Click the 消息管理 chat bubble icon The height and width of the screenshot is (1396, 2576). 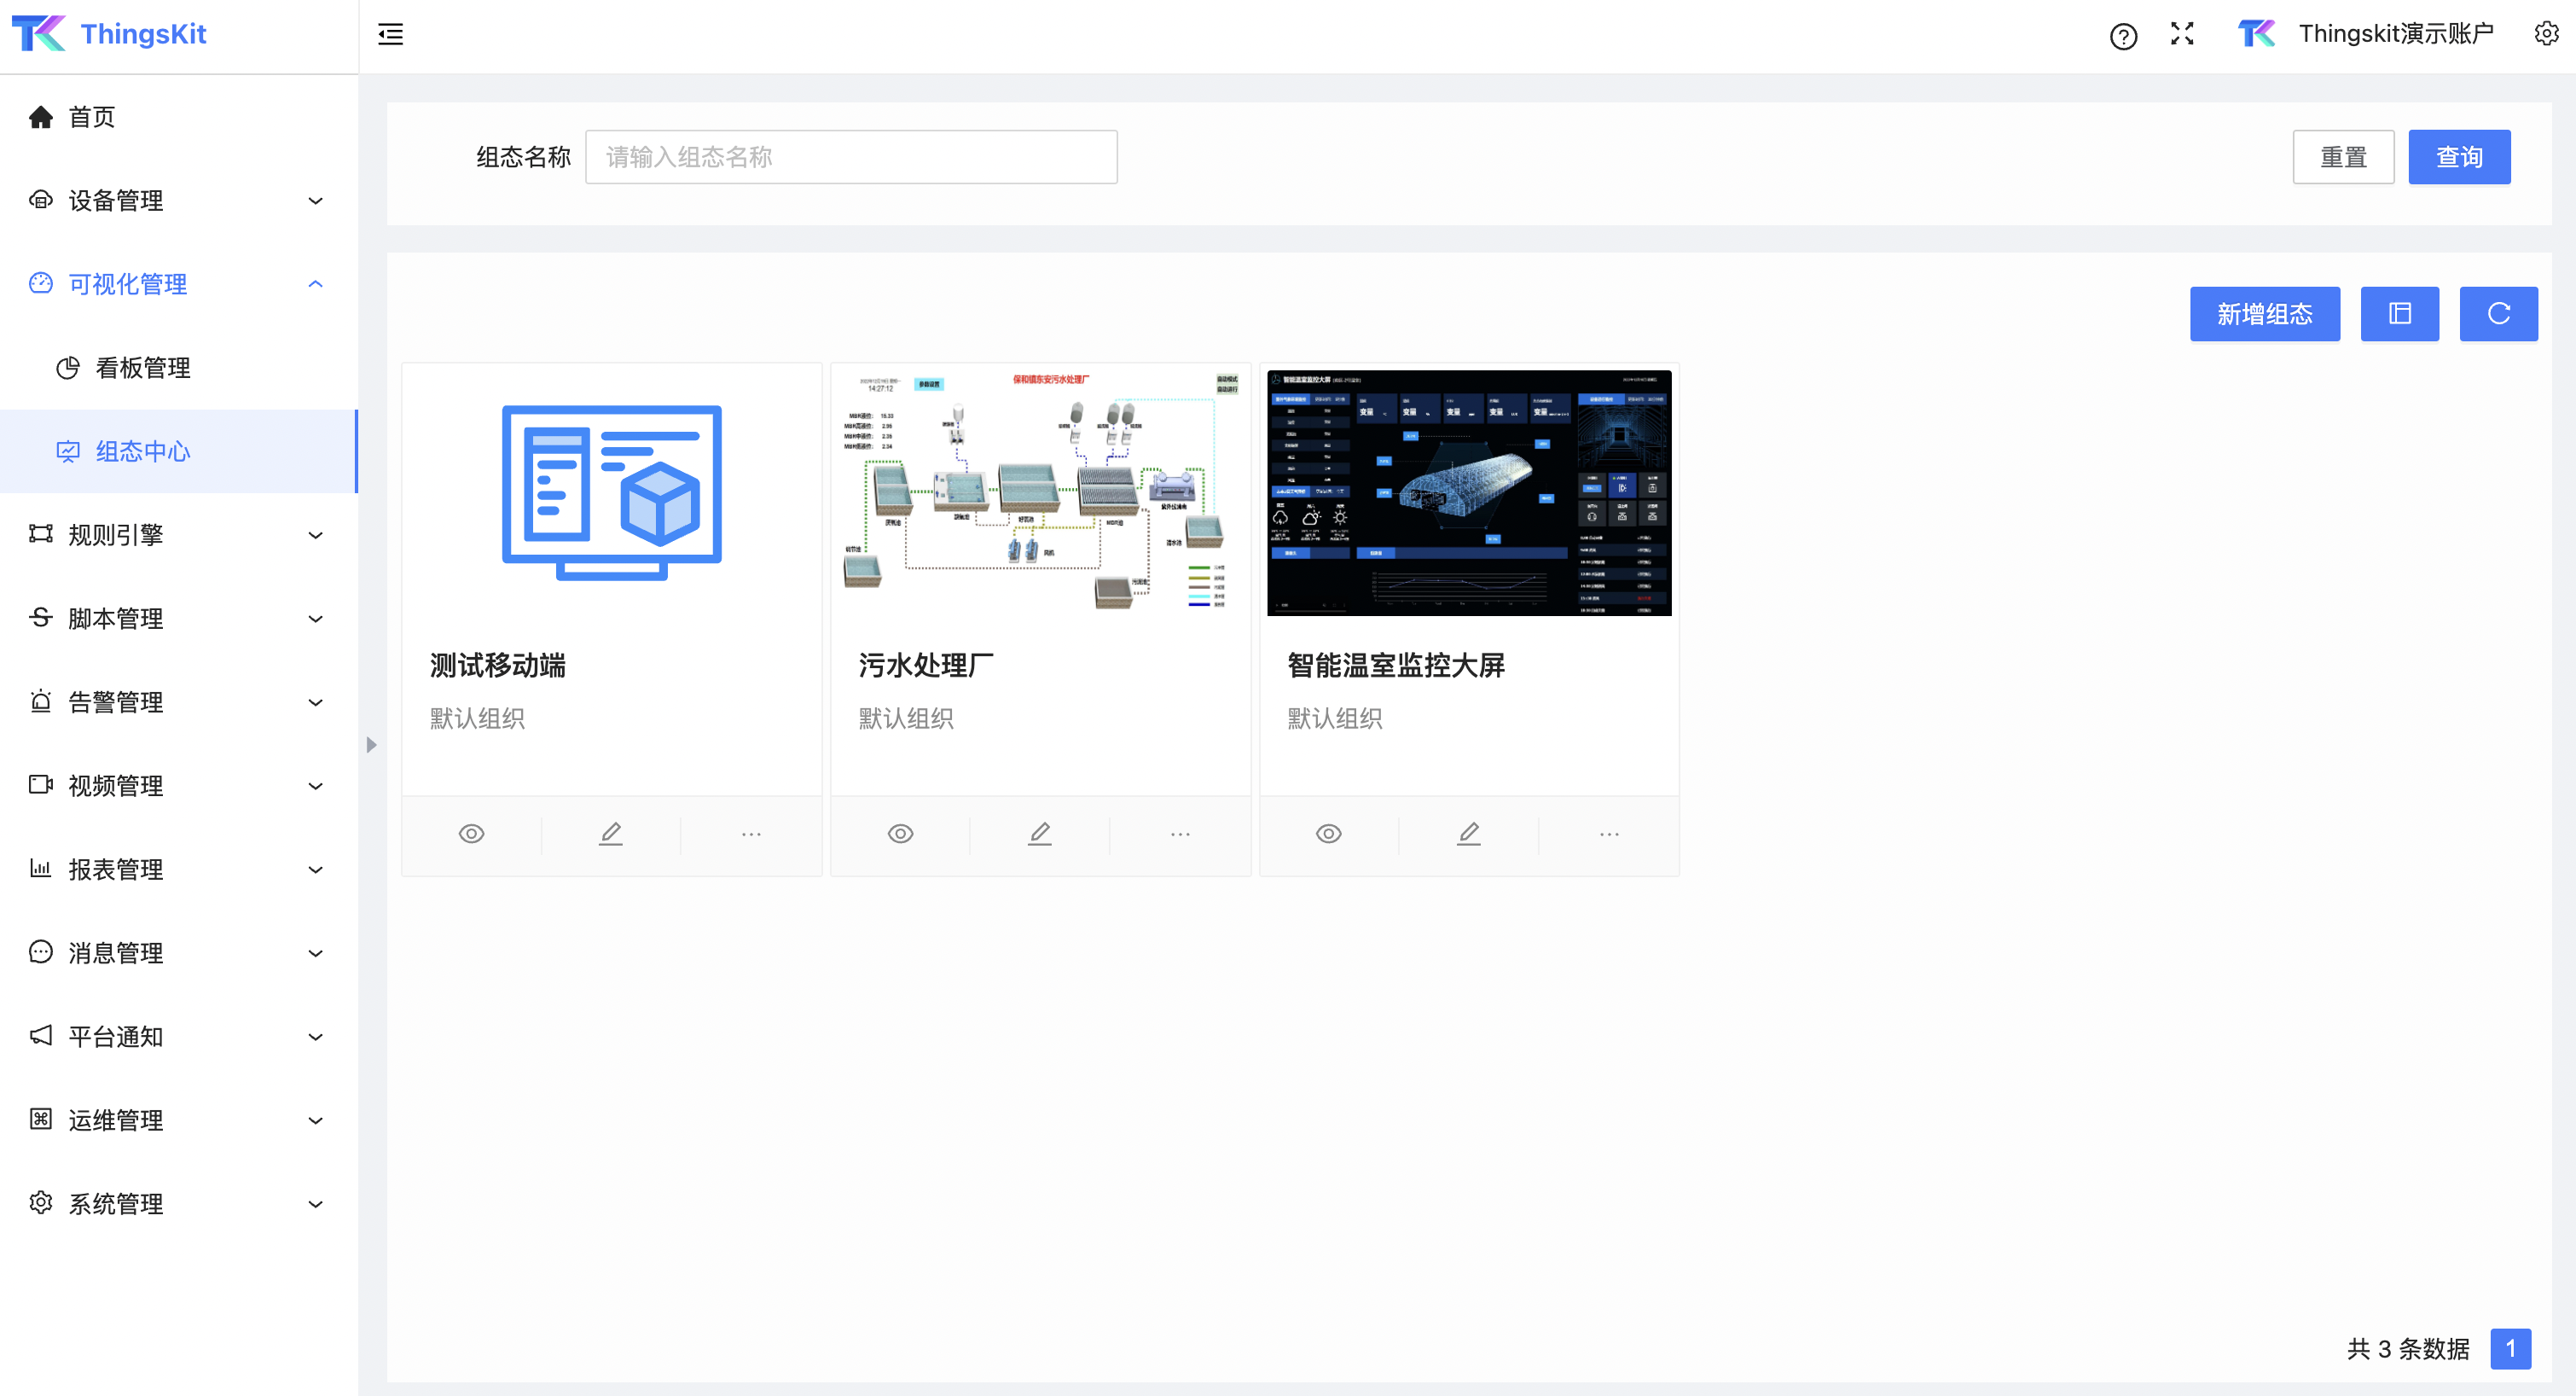click(x=41, y=951)
